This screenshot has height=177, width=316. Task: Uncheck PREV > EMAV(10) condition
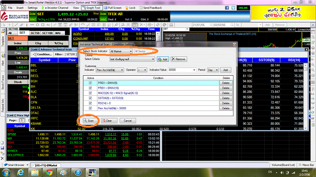click(x=90, y=88)
